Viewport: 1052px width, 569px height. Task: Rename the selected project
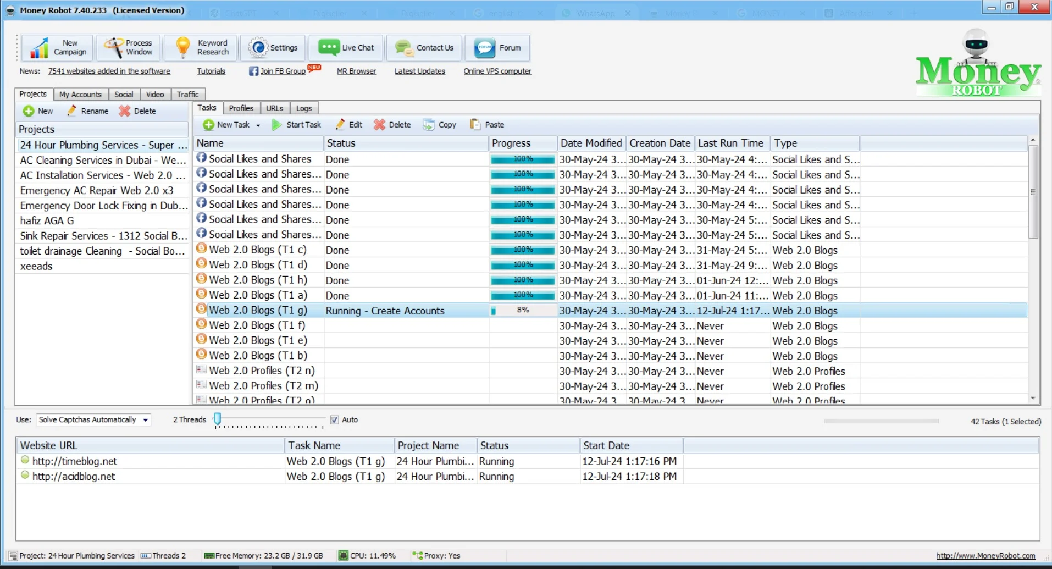(x=88, y=111)
